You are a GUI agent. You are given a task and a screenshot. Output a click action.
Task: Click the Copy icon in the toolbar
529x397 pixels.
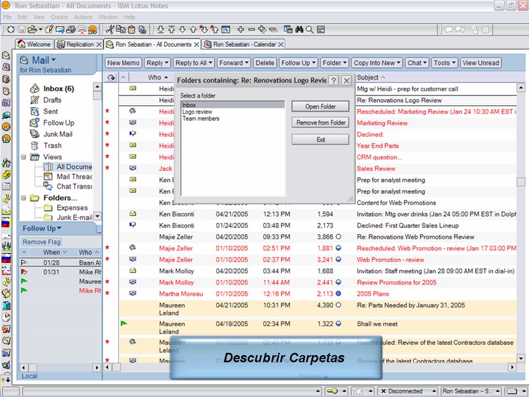point(121,30)
